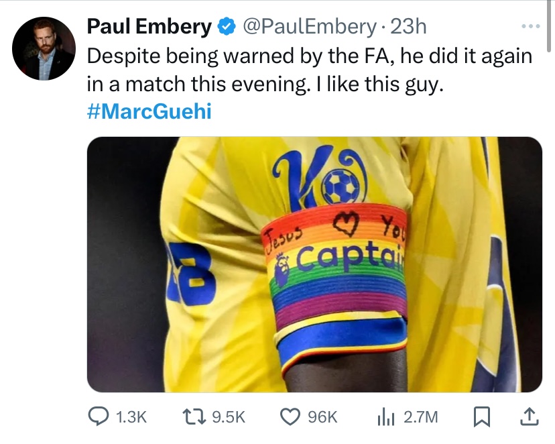The height and width of the screenshot is (444, 555).
Task: Repost the tweet using the retweet arrows
Action: (196, 417)
